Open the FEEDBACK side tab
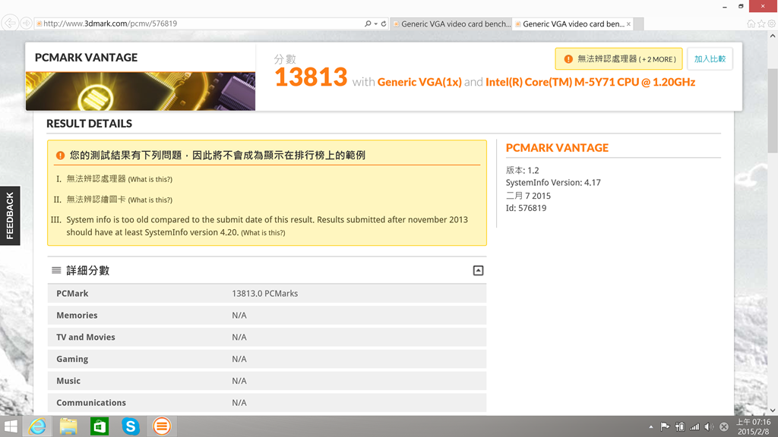This screenshot has height=437, width=778. pyautogui.click(x=10, y=215)
